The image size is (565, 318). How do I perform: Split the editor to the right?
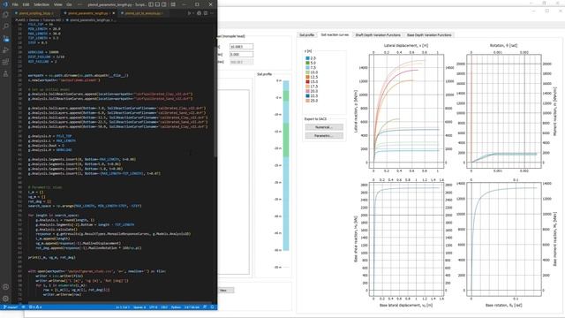(206, 13)
